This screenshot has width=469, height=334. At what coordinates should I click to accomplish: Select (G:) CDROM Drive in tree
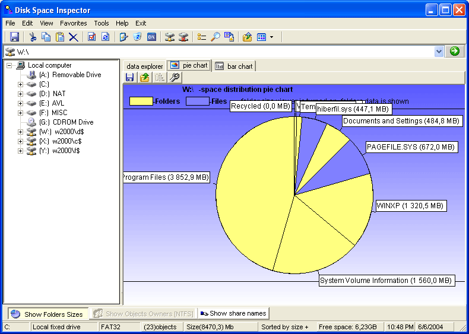click(66, 122)
